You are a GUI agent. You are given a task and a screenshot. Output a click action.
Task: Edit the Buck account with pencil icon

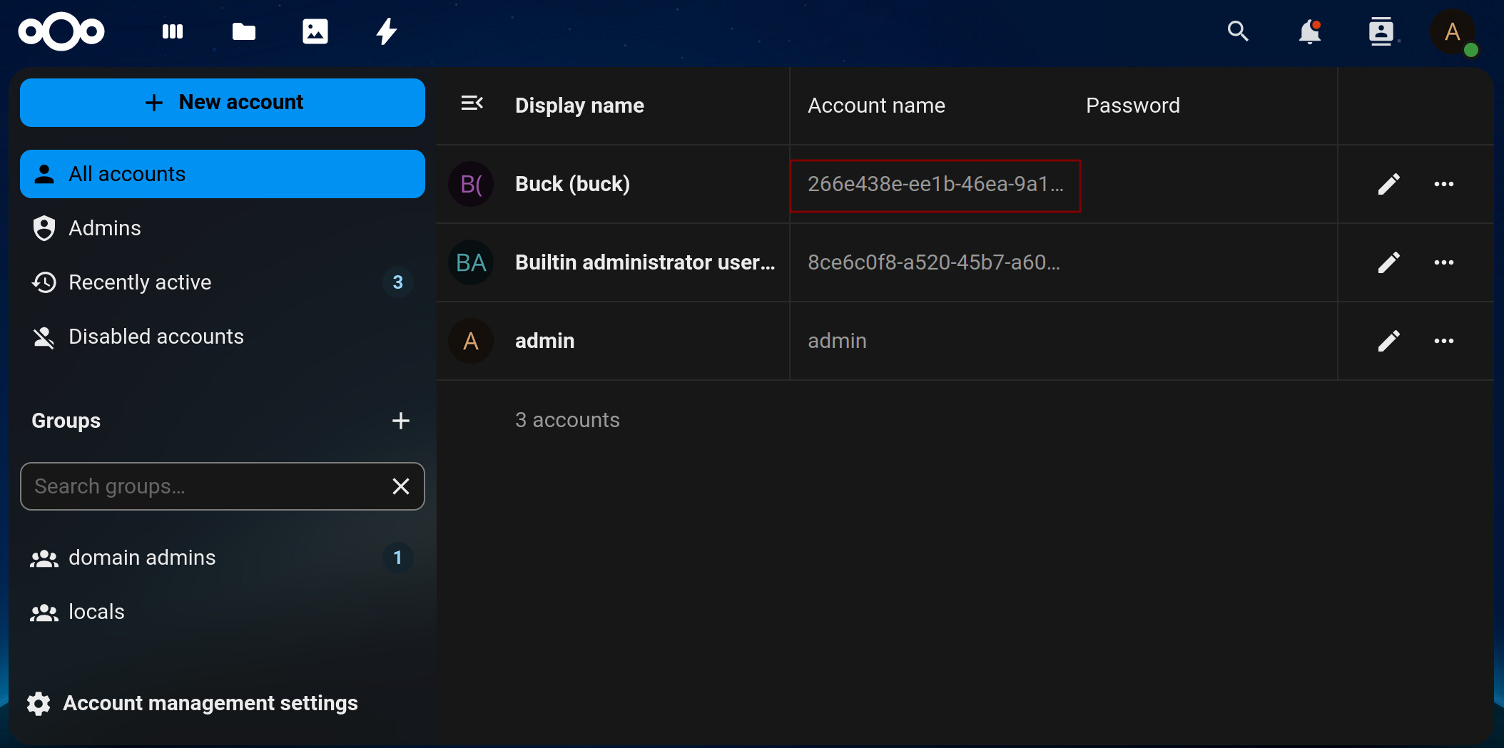tap(1388, 184)
